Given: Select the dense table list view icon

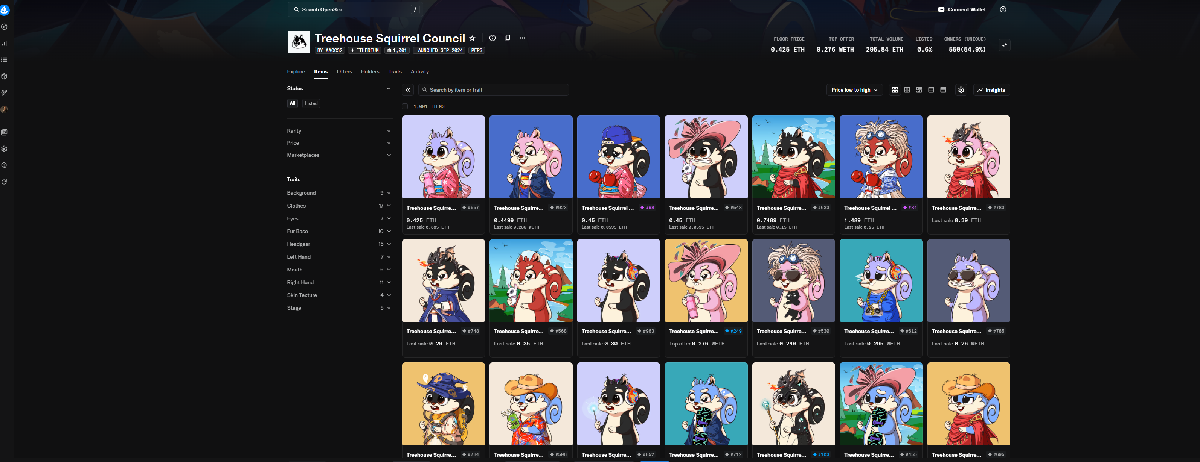Looking at the screenshot, I should tap(943, 90).
